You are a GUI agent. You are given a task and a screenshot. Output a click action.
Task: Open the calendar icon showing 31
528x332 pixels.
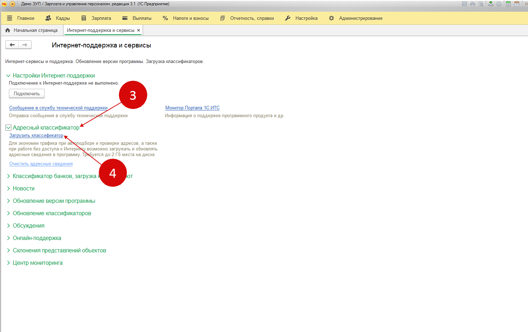pyautogui.click(x=517, y=4)
